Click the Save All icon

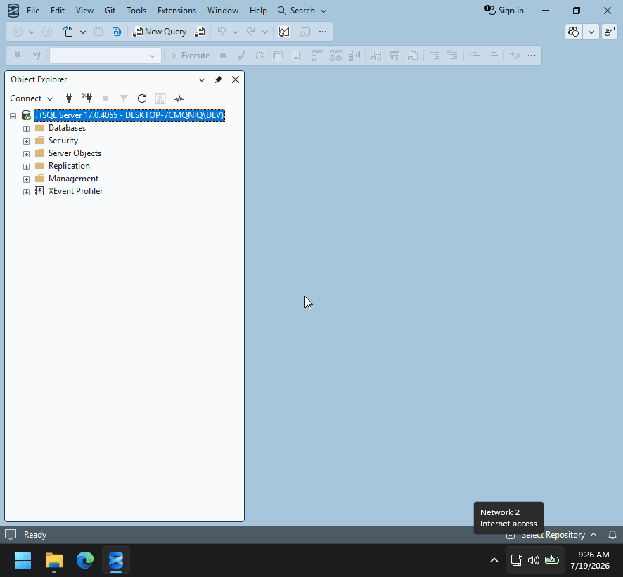pyautogui.click(x=117, y=32)
